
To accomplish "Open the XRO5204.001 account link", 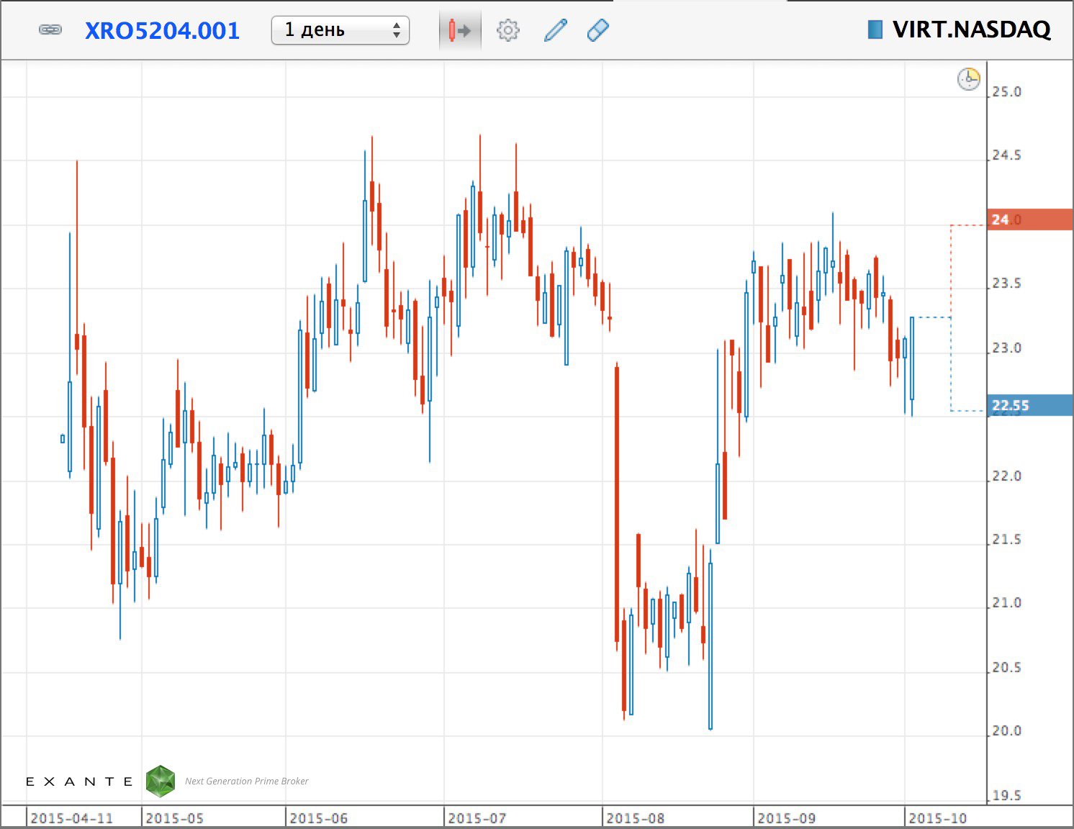I will 162,30.
